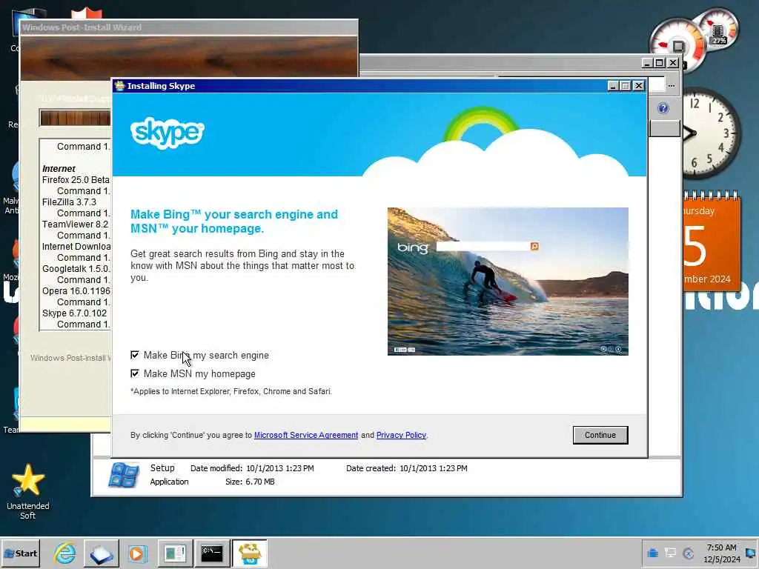Click the blue network tray icon
Screen dimensions: 759x569
coord(652,553)
